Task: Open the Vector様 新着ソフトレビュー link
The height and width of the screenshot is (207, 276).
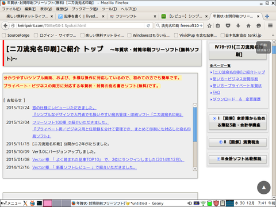Action: point(85,167)
